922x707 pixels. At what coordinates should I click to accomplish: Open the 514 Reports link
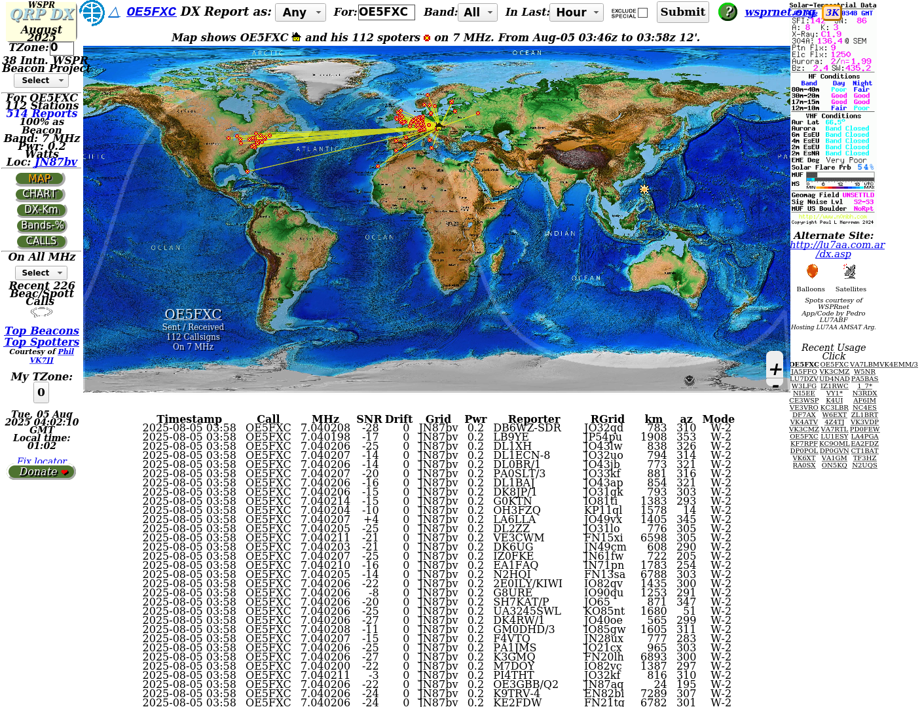pos(42,113)
